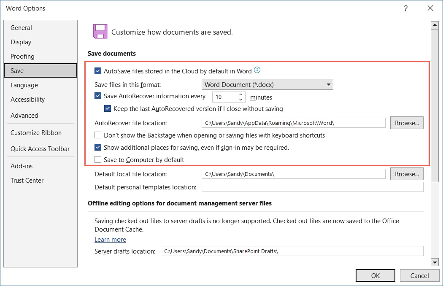
Task: Click the help question mark icon
Action: pyautogui.click(x=405, y=8)
